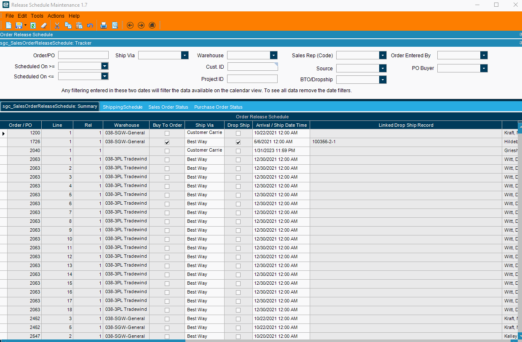This screenshot has height=342, width=522.
Task: Toggle Buy To Order checkbox for order 1200
Action: coord(167,133)
